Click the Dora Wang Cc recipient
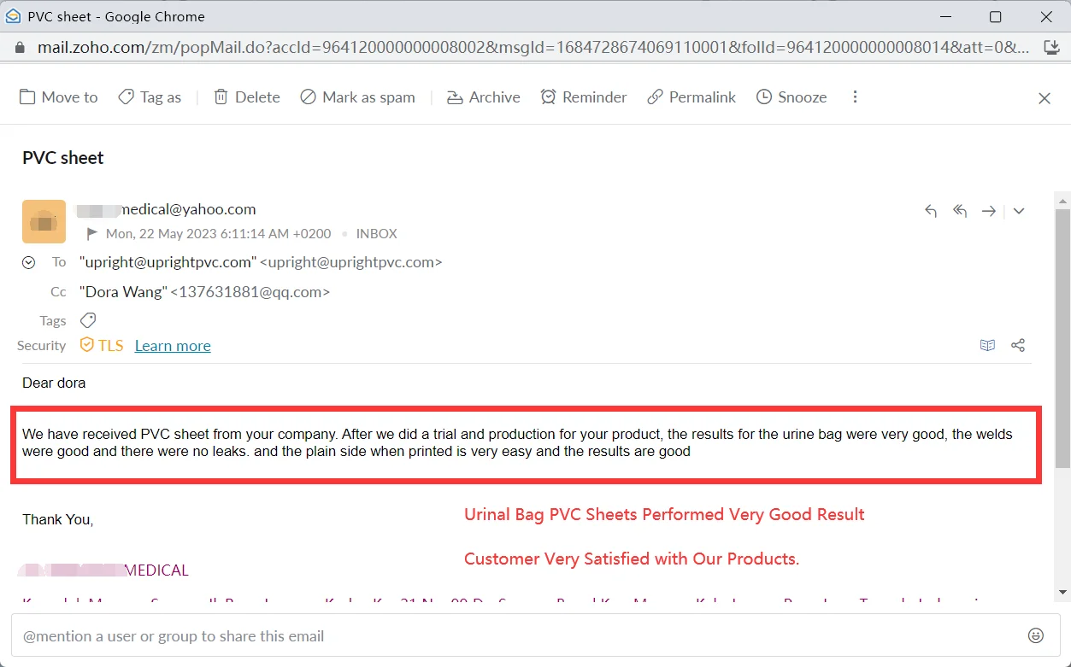Viewport: 1071px width, 667px height. coord(204,292)
